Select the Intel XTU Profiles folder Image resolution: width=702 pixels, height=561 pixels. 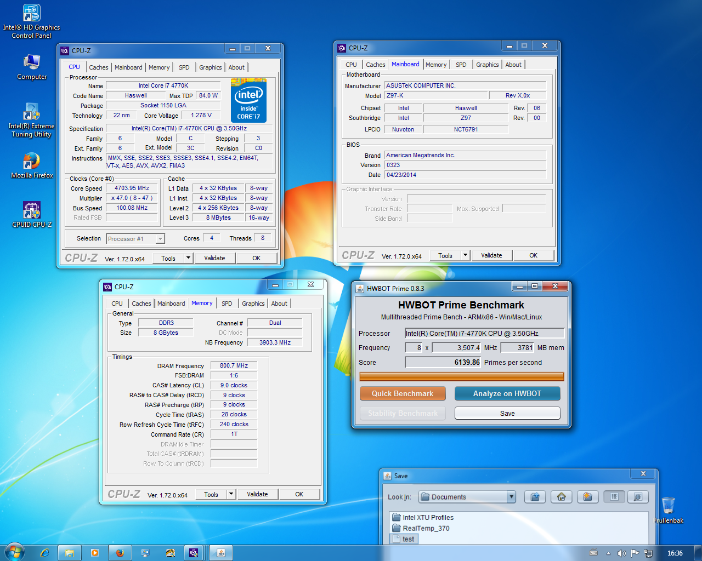tap(423, 517)
